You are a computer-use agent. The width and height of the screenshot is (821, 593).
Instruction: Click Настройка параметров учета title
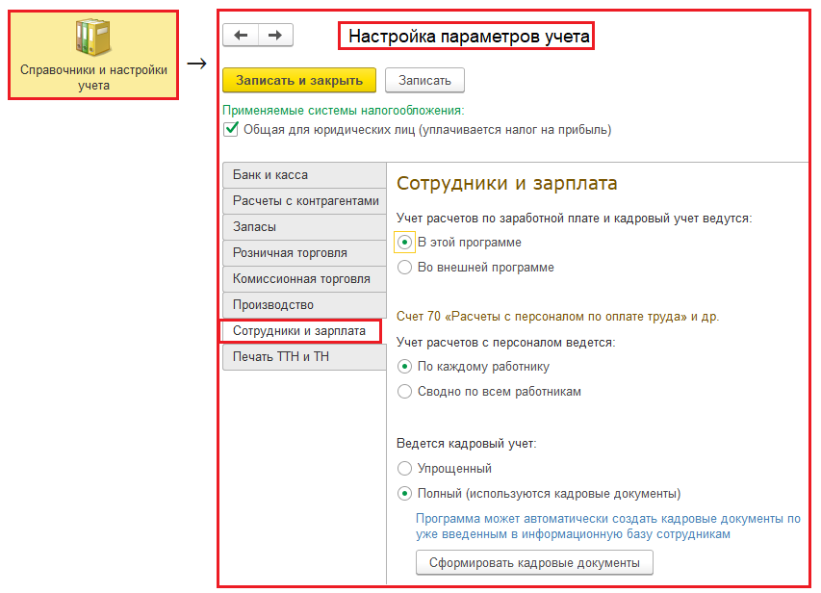click(467, 37)
